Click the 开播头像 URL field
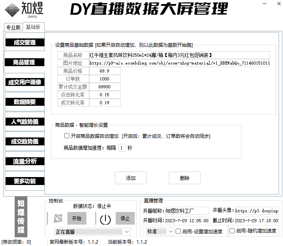Viewport: 283px width, 246px height. [257, 211]
